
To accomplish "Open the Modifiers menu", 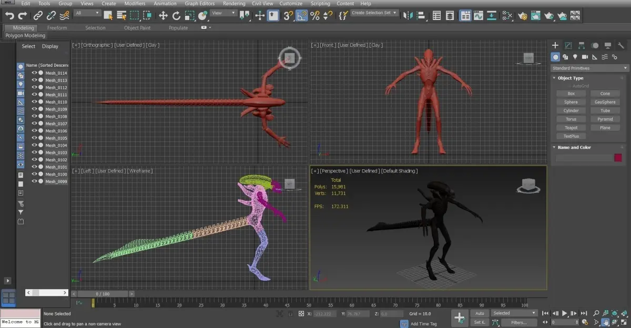I will click(135, 4).
